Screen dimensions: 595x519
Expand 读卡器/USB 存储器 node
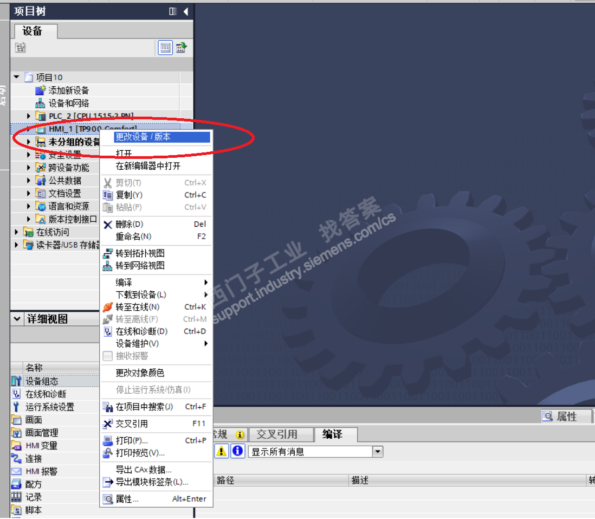coord(16,245)
